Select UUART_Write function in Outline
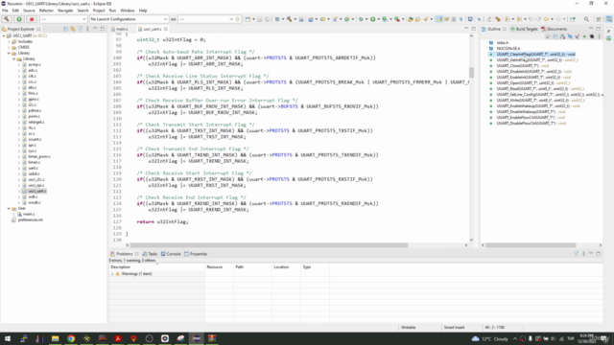Screen dimensions: 614x345 [540, 100]
